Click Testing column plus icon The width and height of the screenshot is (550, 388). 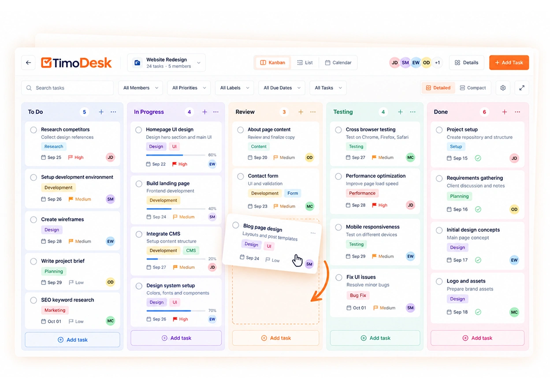pos(400,112)
